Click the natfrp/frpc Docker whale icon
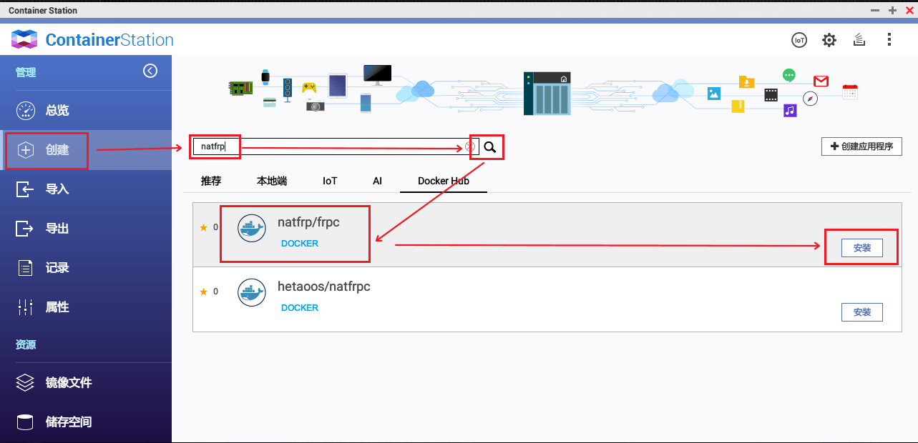 [x=252, y=229]
